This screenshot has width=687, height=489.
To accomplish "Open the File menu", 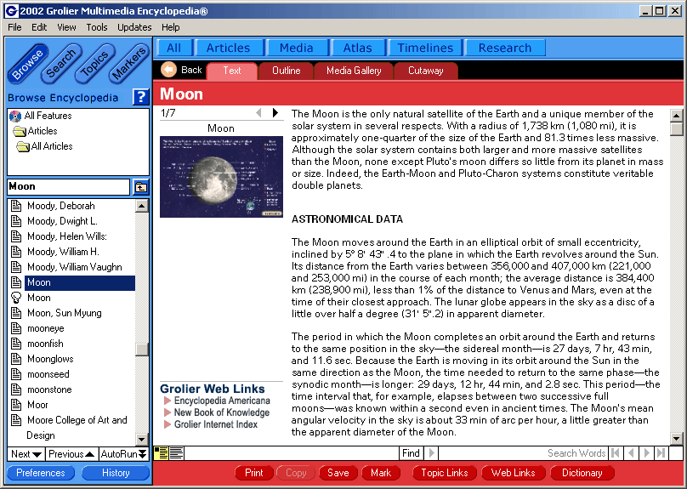I will (14, 27).
